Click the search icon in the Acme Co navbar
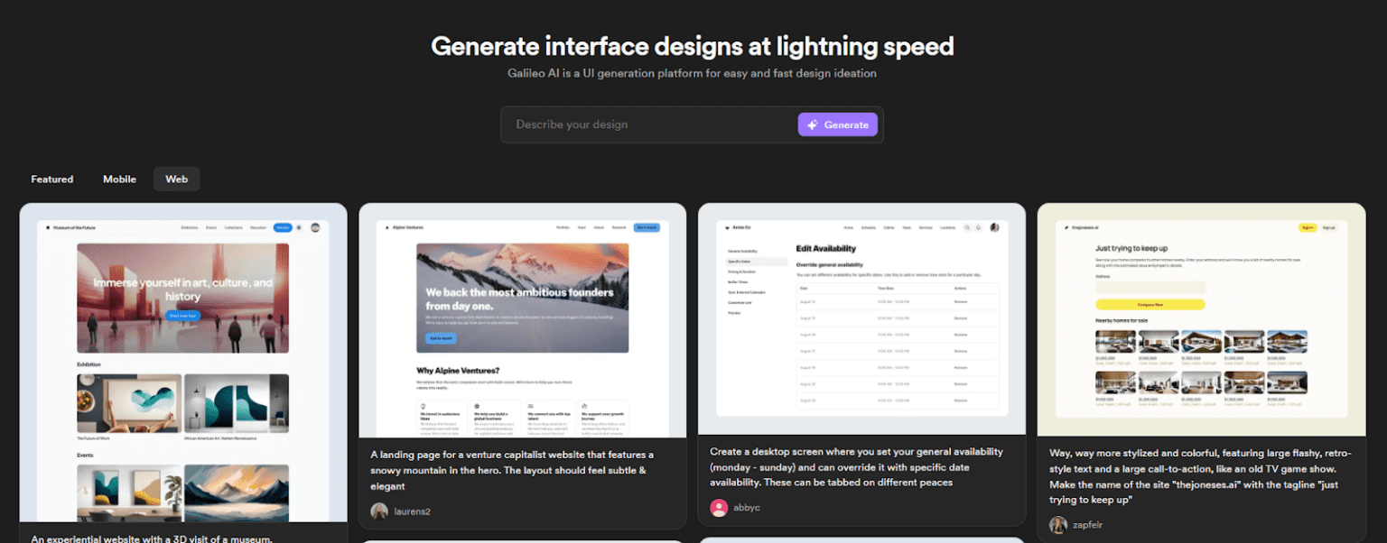Image resolution: width=1387 pixels, height=543 pixels. pos(967,227)
